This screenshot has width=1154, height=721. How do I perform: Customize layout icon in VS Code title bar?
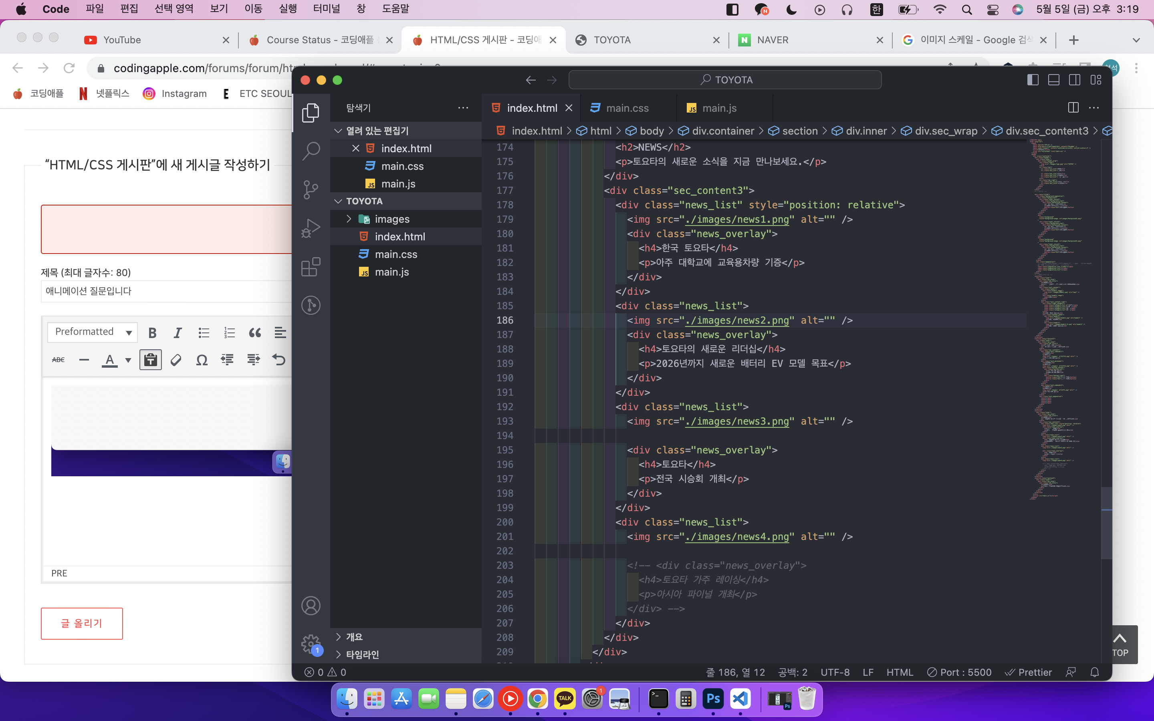pos(1096,80)
